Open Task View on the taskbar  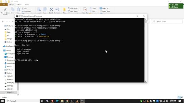42,101
